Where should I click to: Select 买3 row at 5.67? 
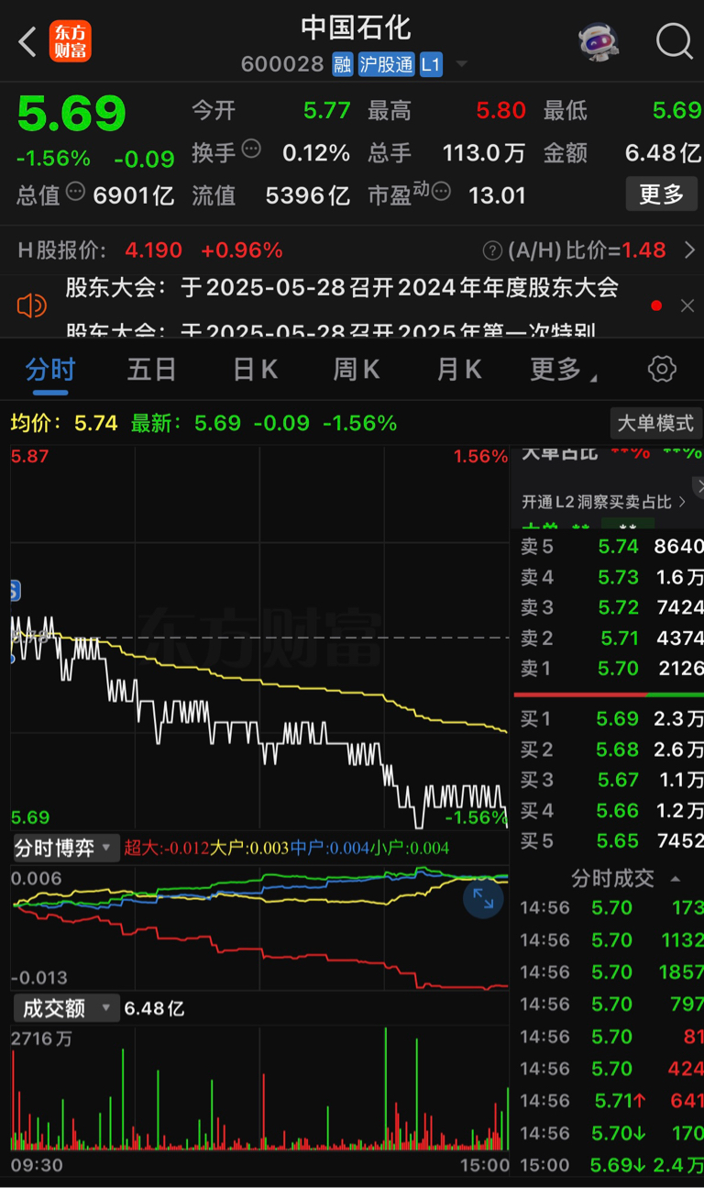[611, 780]
